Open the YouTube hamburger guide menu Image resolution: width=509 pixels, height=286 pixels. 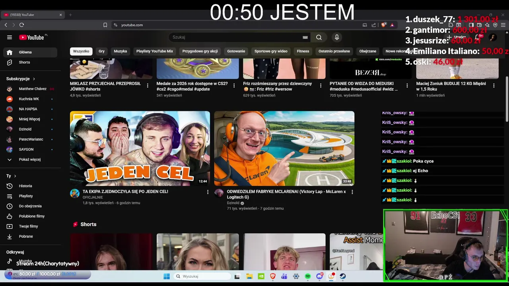click(x=10, y=37)
